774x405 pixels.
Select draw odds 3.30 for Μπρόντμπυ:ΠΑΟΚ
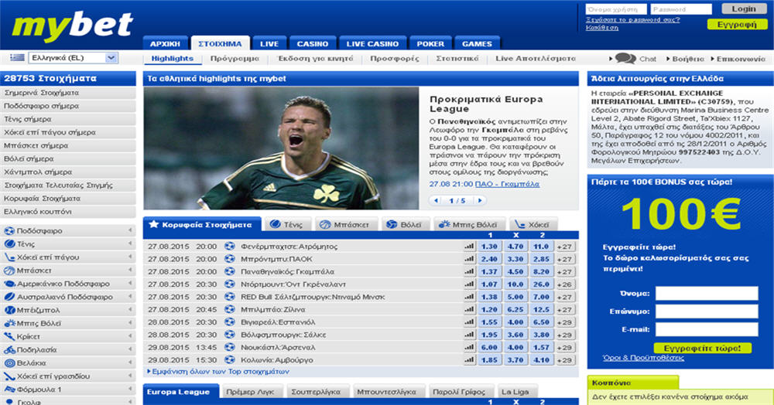pyautogui.click(x=515, y=259)
